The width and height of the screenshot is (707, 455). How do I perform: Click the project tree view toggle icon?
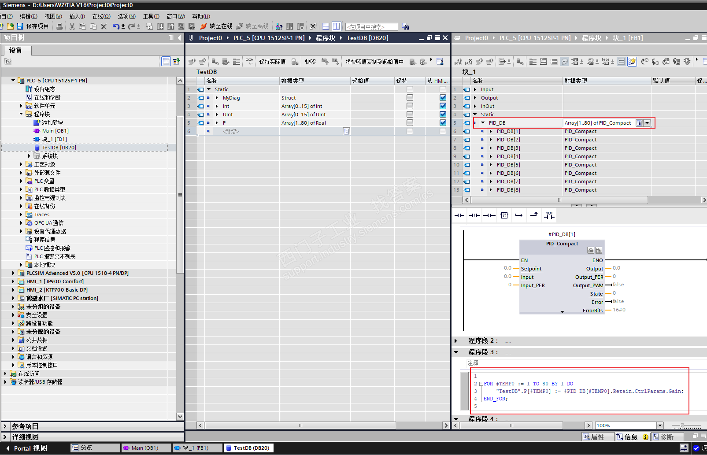166,61
